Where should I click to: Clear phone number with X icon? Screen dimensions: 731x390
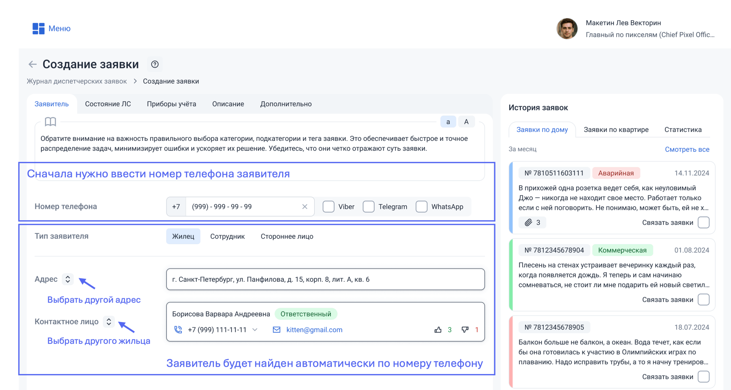[305, 207]
